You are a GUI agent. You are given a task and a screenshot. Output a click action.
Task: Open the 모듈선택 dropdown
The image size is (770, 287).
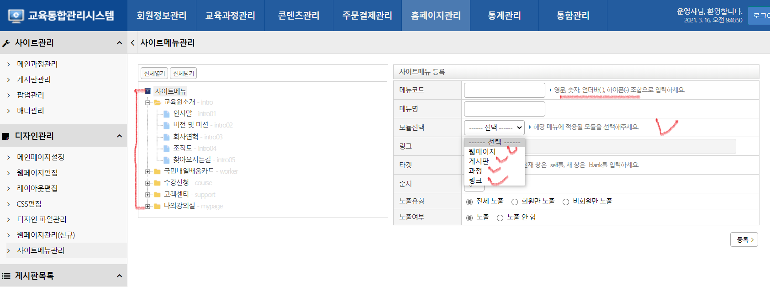point(494,128)
